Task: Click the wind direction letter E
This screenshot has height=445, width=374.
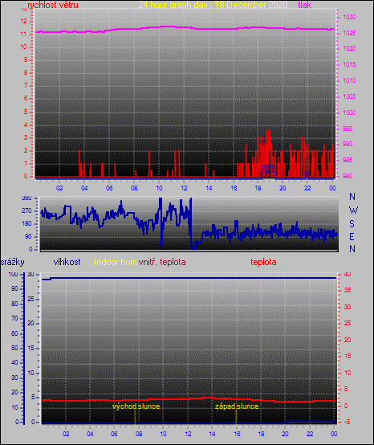Action: (x=352, y=237)
